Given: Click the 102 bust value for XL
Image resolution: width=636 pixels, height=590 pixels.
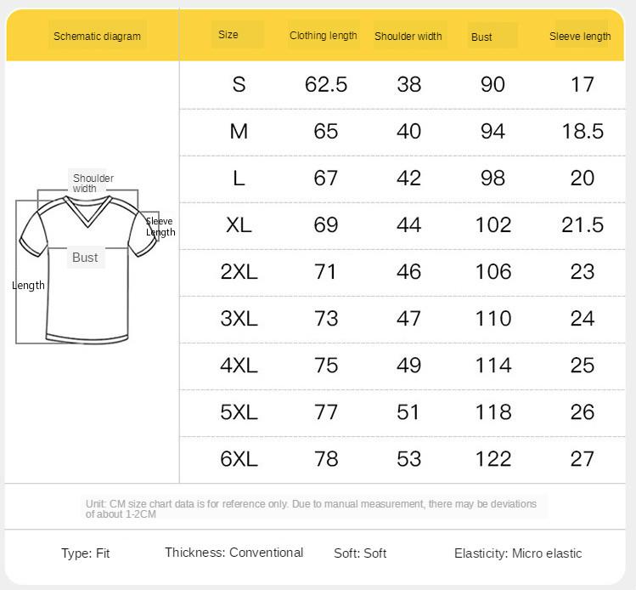Looking at the screenshot, I should (493, 224).
